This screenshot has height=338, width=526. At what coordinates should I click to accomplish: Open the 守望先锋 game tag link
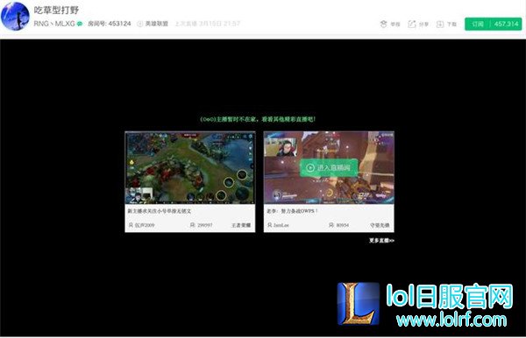coord(380,225)
